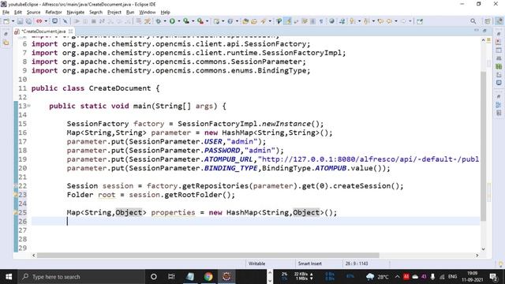Click the Pin Editor toolbar icon
Viewport: 505px width, 284px height.
420,21
